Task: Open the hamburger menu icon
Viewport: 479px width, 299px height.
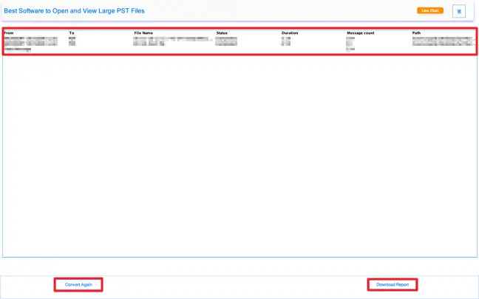Action: pyautogui.click(x=459, y=11)
